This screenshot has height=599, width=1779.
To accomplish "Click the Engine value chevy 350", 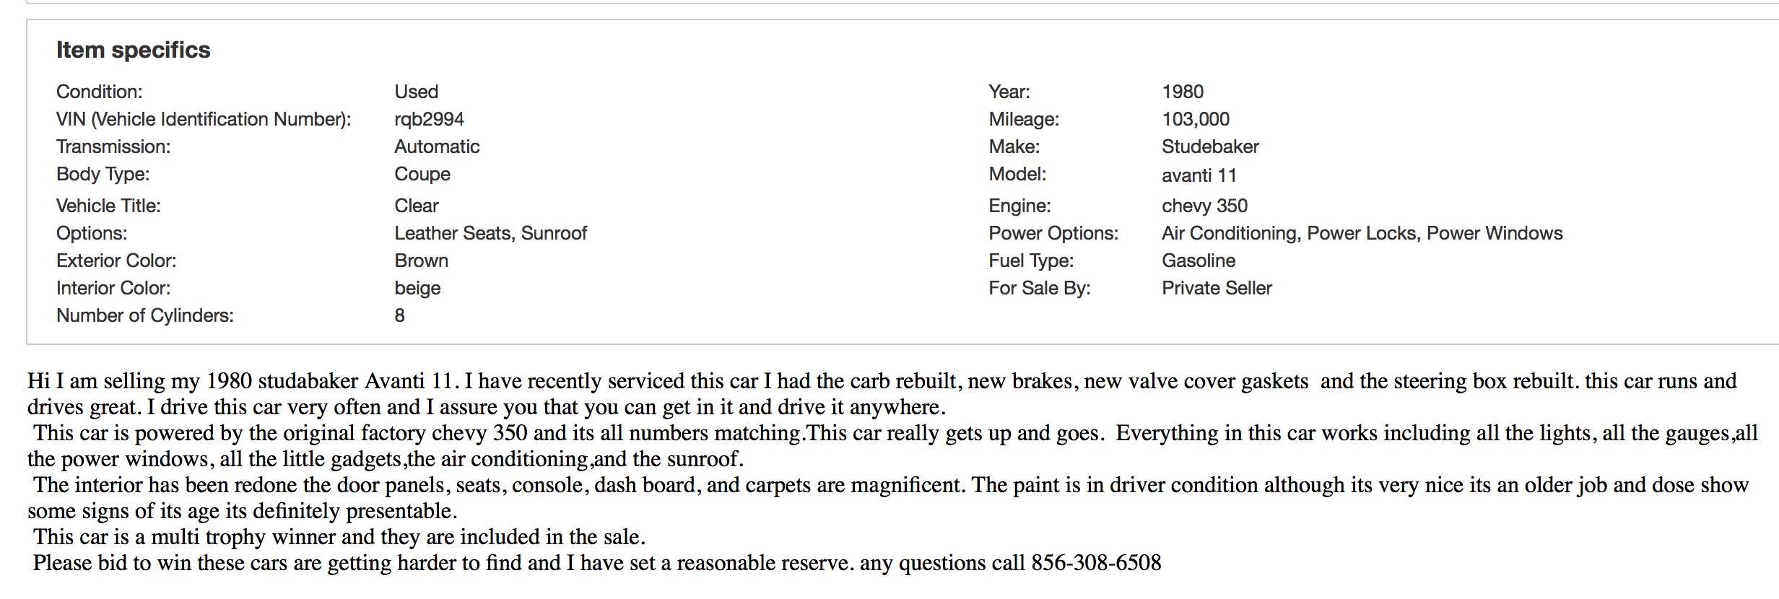I will coord(1204,206).
